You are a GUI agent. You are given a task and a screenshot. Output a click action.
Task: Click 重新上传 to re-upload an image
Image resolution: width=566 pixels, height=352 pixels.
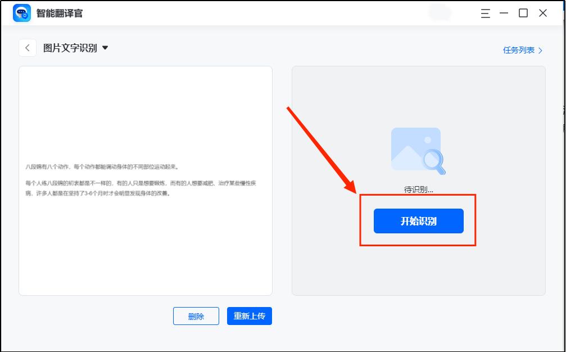(x=249, y=316)
